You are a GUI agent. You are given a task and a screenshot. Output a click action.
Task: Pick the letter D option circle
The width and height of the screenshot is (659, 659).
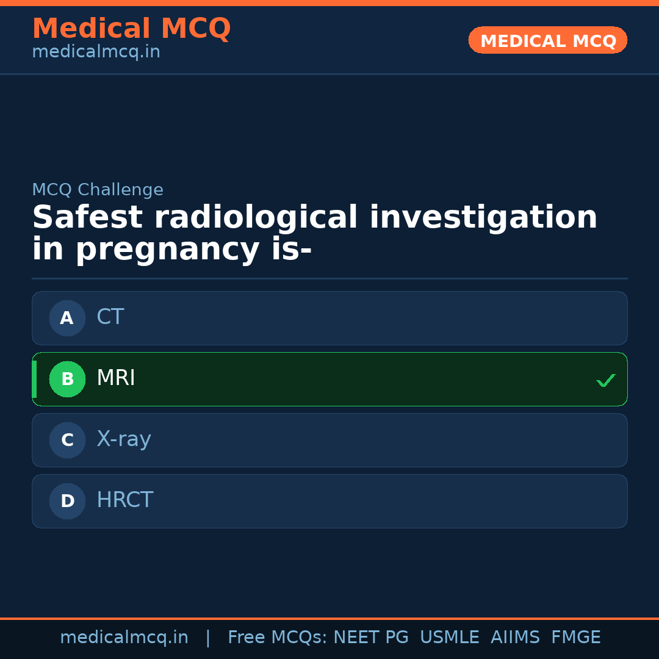pyautogui.click(x=67, y=501)
